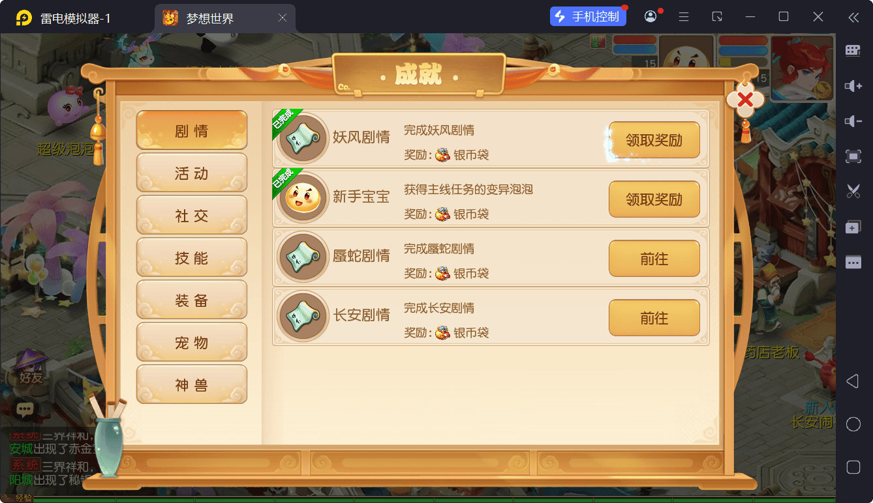Toggle the fullscreen icon in sidebar
This screenshot has height=503, width=873.
pyautogui.click(x=853, y=156)
